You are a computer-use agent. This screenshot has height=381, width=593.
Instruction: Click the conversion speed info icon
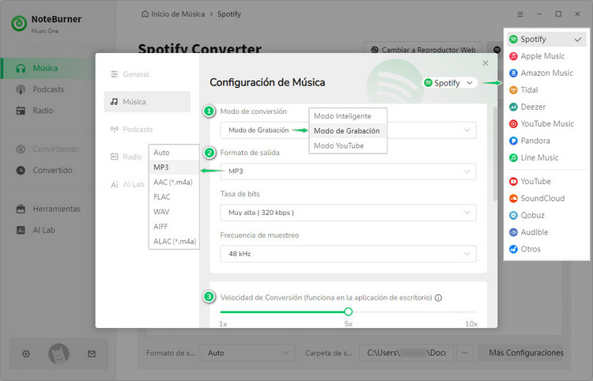click(438, 298)
